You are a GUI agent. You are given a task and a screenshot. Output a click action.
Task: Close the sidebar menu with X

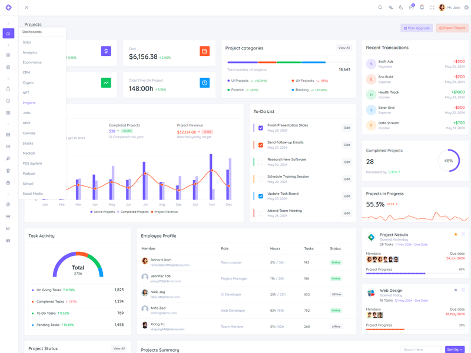[x=26, y=8]
